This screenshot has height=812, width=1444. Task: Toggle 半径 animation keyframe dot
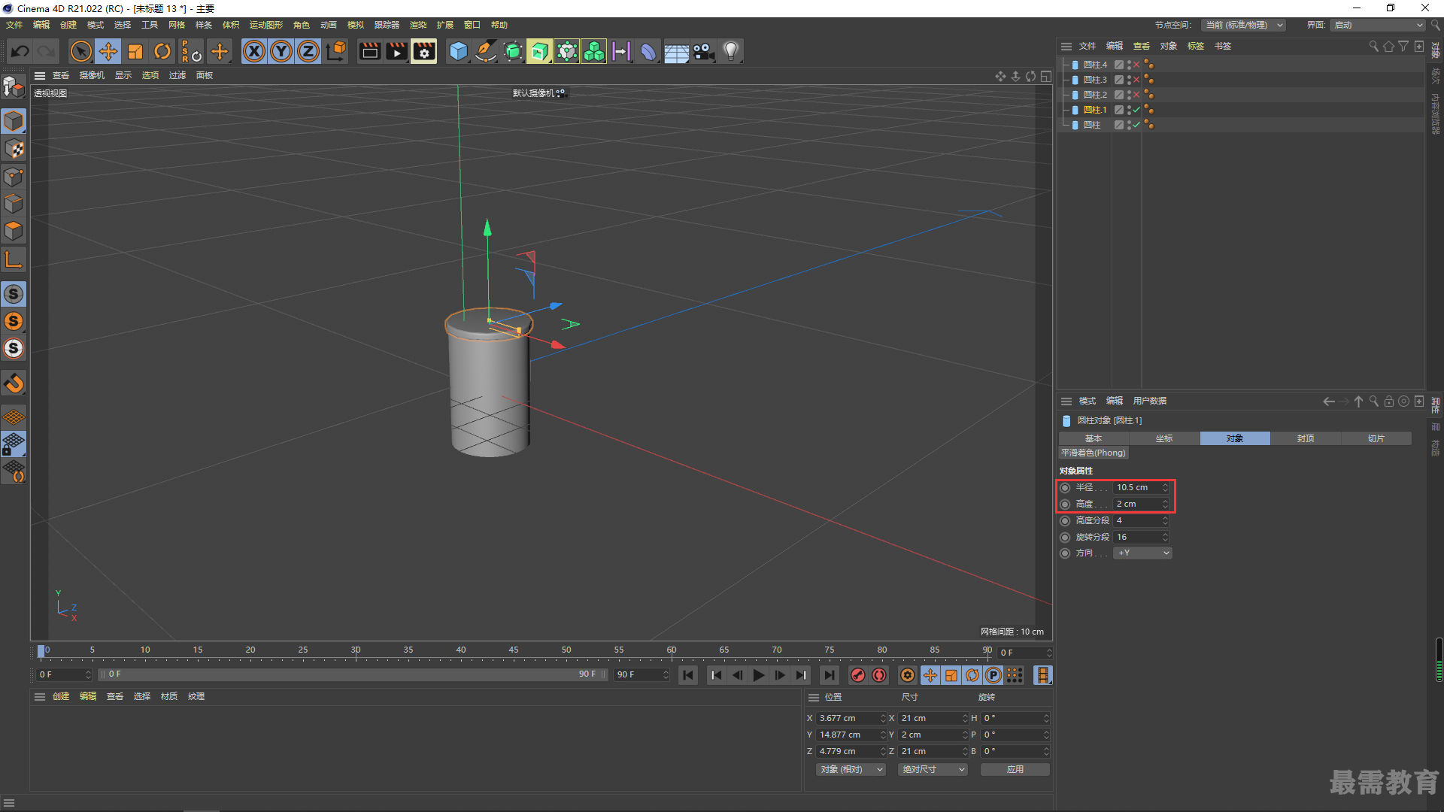[x=1065, y=488]
